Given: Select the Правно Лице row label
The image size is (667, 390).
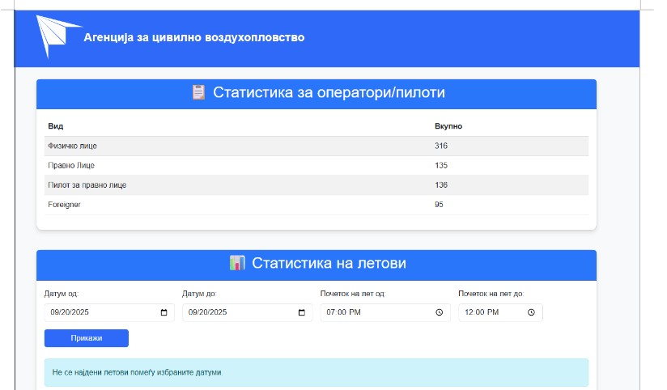Looking at the screenshot, I should point(71,165).
